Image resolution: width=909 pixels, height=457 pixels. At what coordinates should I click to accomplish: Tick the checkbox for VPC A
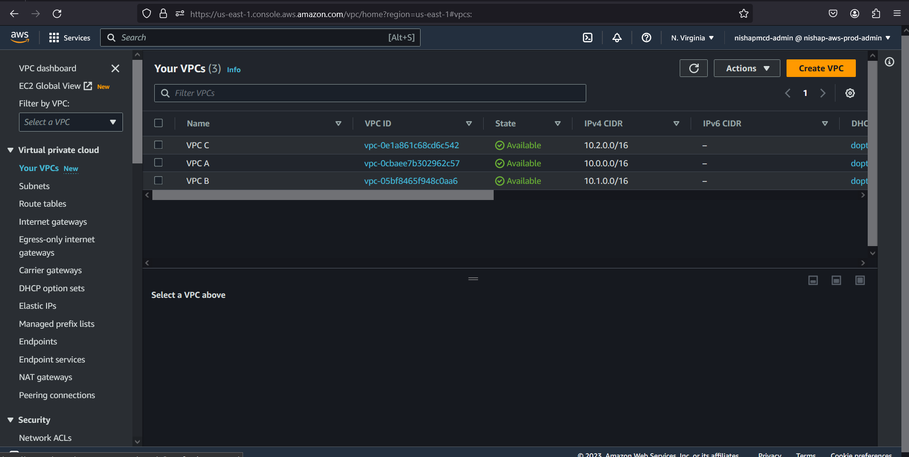pos(159,163)
